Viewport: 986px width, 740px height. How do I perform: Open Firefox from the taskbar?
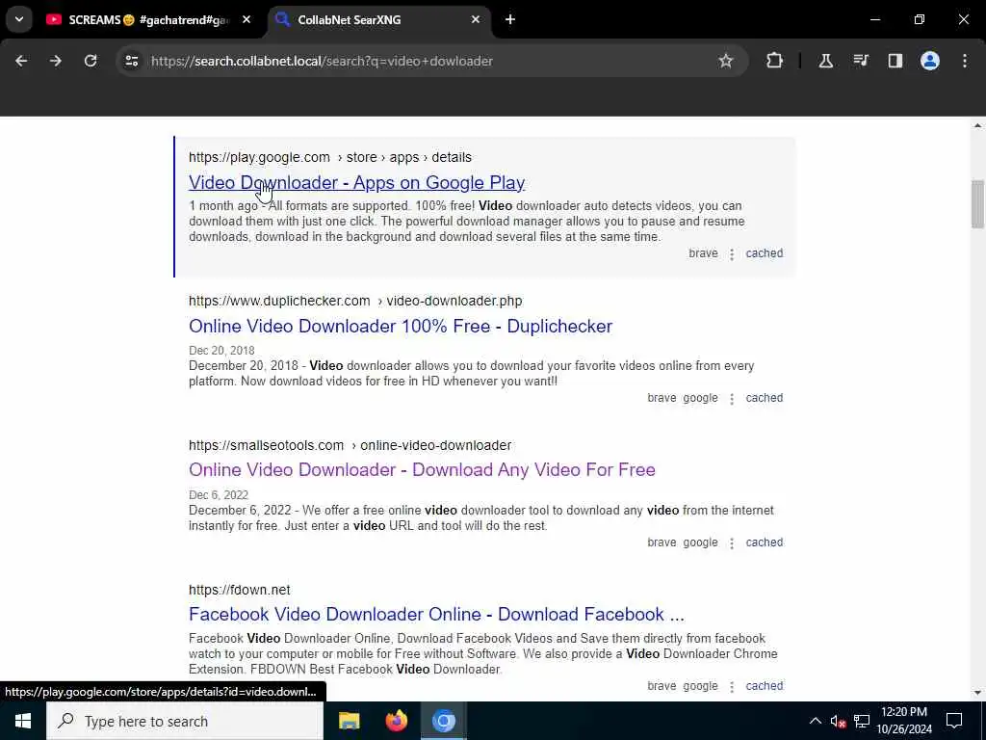[x=396, y=721]
